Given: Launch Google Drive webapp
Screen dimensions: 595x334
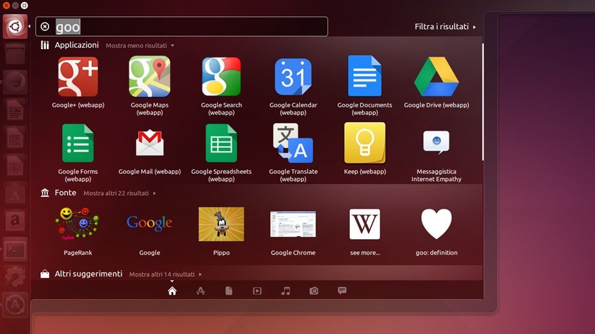Looking at the screenshot, I should (436, 77).
